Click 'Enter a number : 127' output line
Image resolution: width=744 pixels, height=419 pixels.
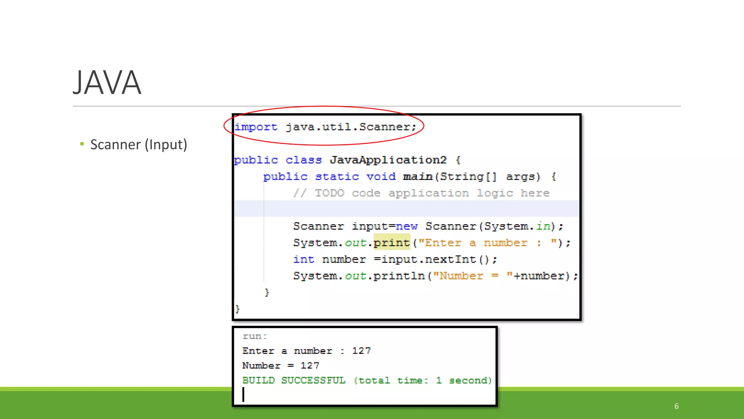pyautogui.click(x=307, y=351)
